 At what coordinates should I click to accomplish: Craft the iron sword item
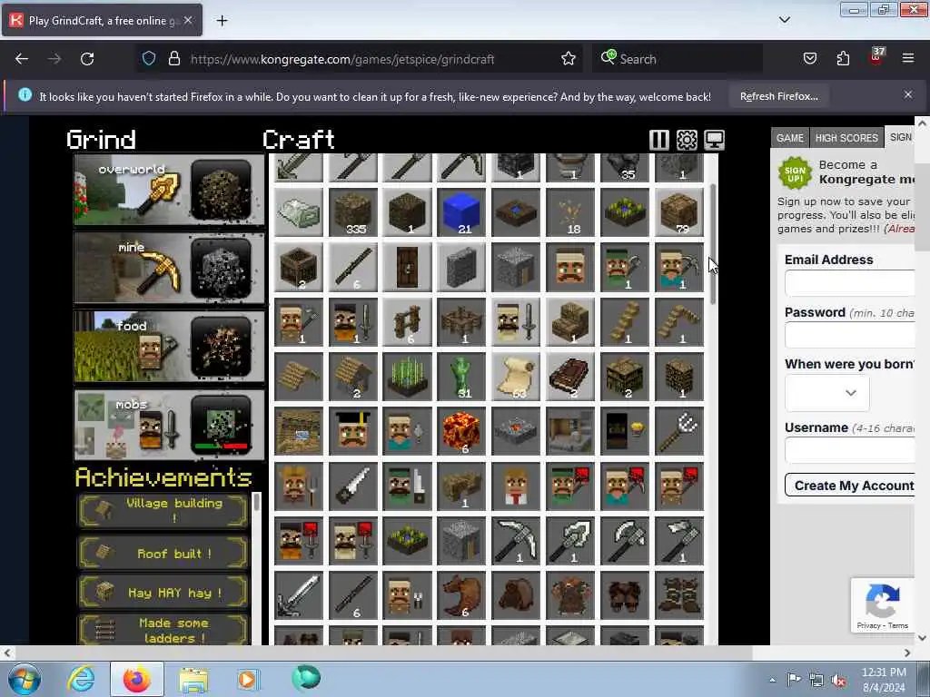(299, 595)
